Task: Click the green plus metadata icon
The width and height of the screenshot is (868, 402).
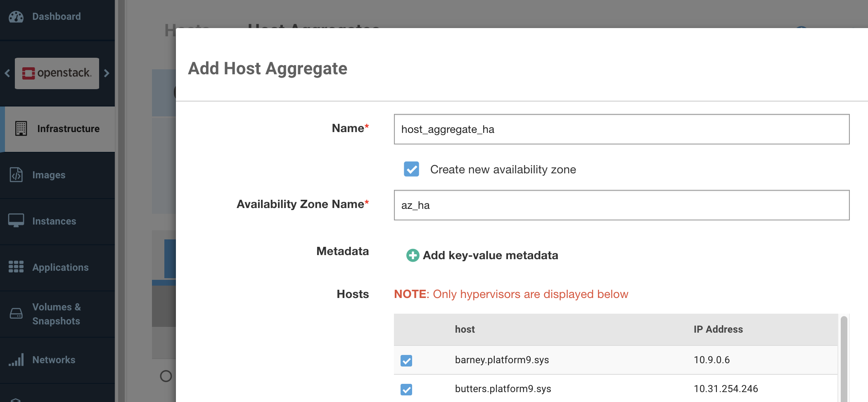Action: click(x=413, y=255)
